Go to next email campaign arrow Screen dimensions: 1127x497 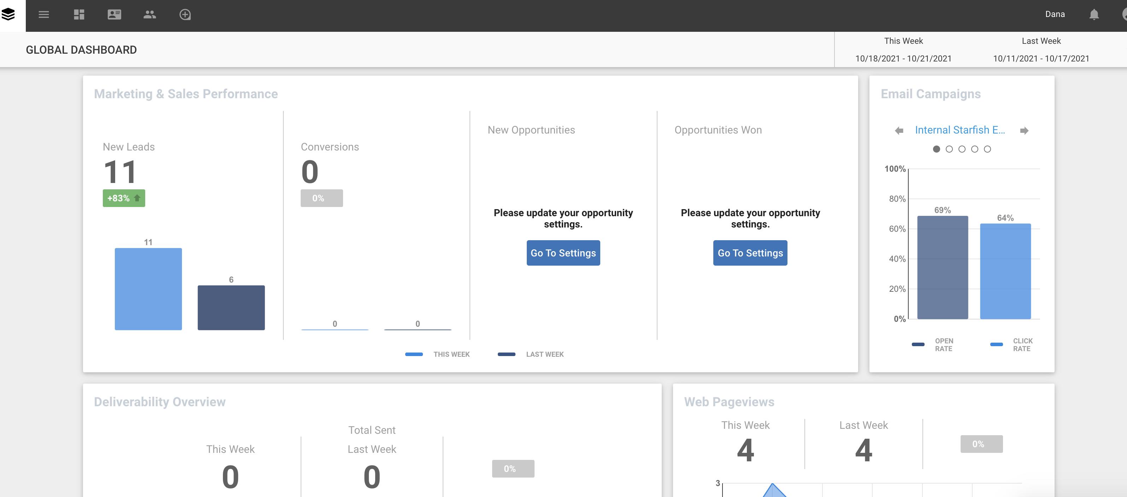pos(1024,130)
